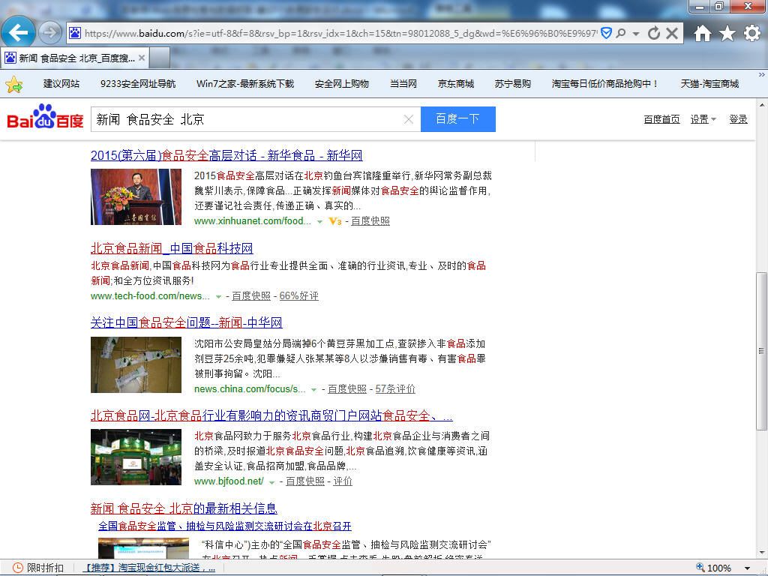Clear search text with X icon
Image resolution: width=768 pixels, height=576 pixels.
coord(409,119)
